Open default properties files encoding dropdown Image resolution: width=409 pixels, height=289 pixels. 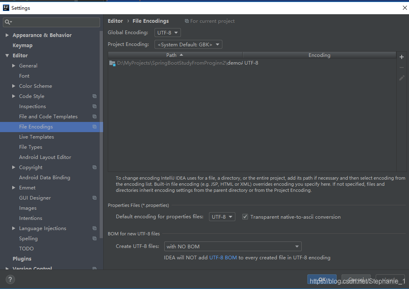coord(222,217)
